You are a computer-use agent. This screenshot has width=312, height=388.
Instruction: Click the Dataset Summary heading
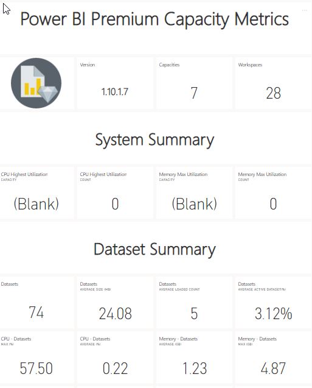coord(154,250)
